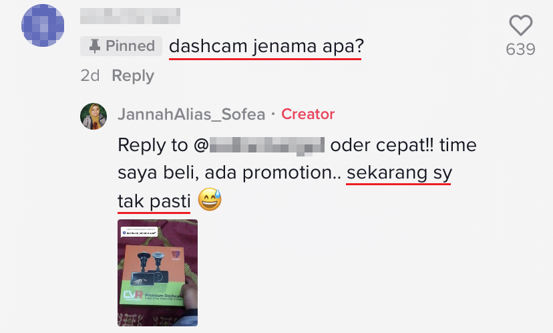Open the JannahAlias_Sofea username link

192,114
